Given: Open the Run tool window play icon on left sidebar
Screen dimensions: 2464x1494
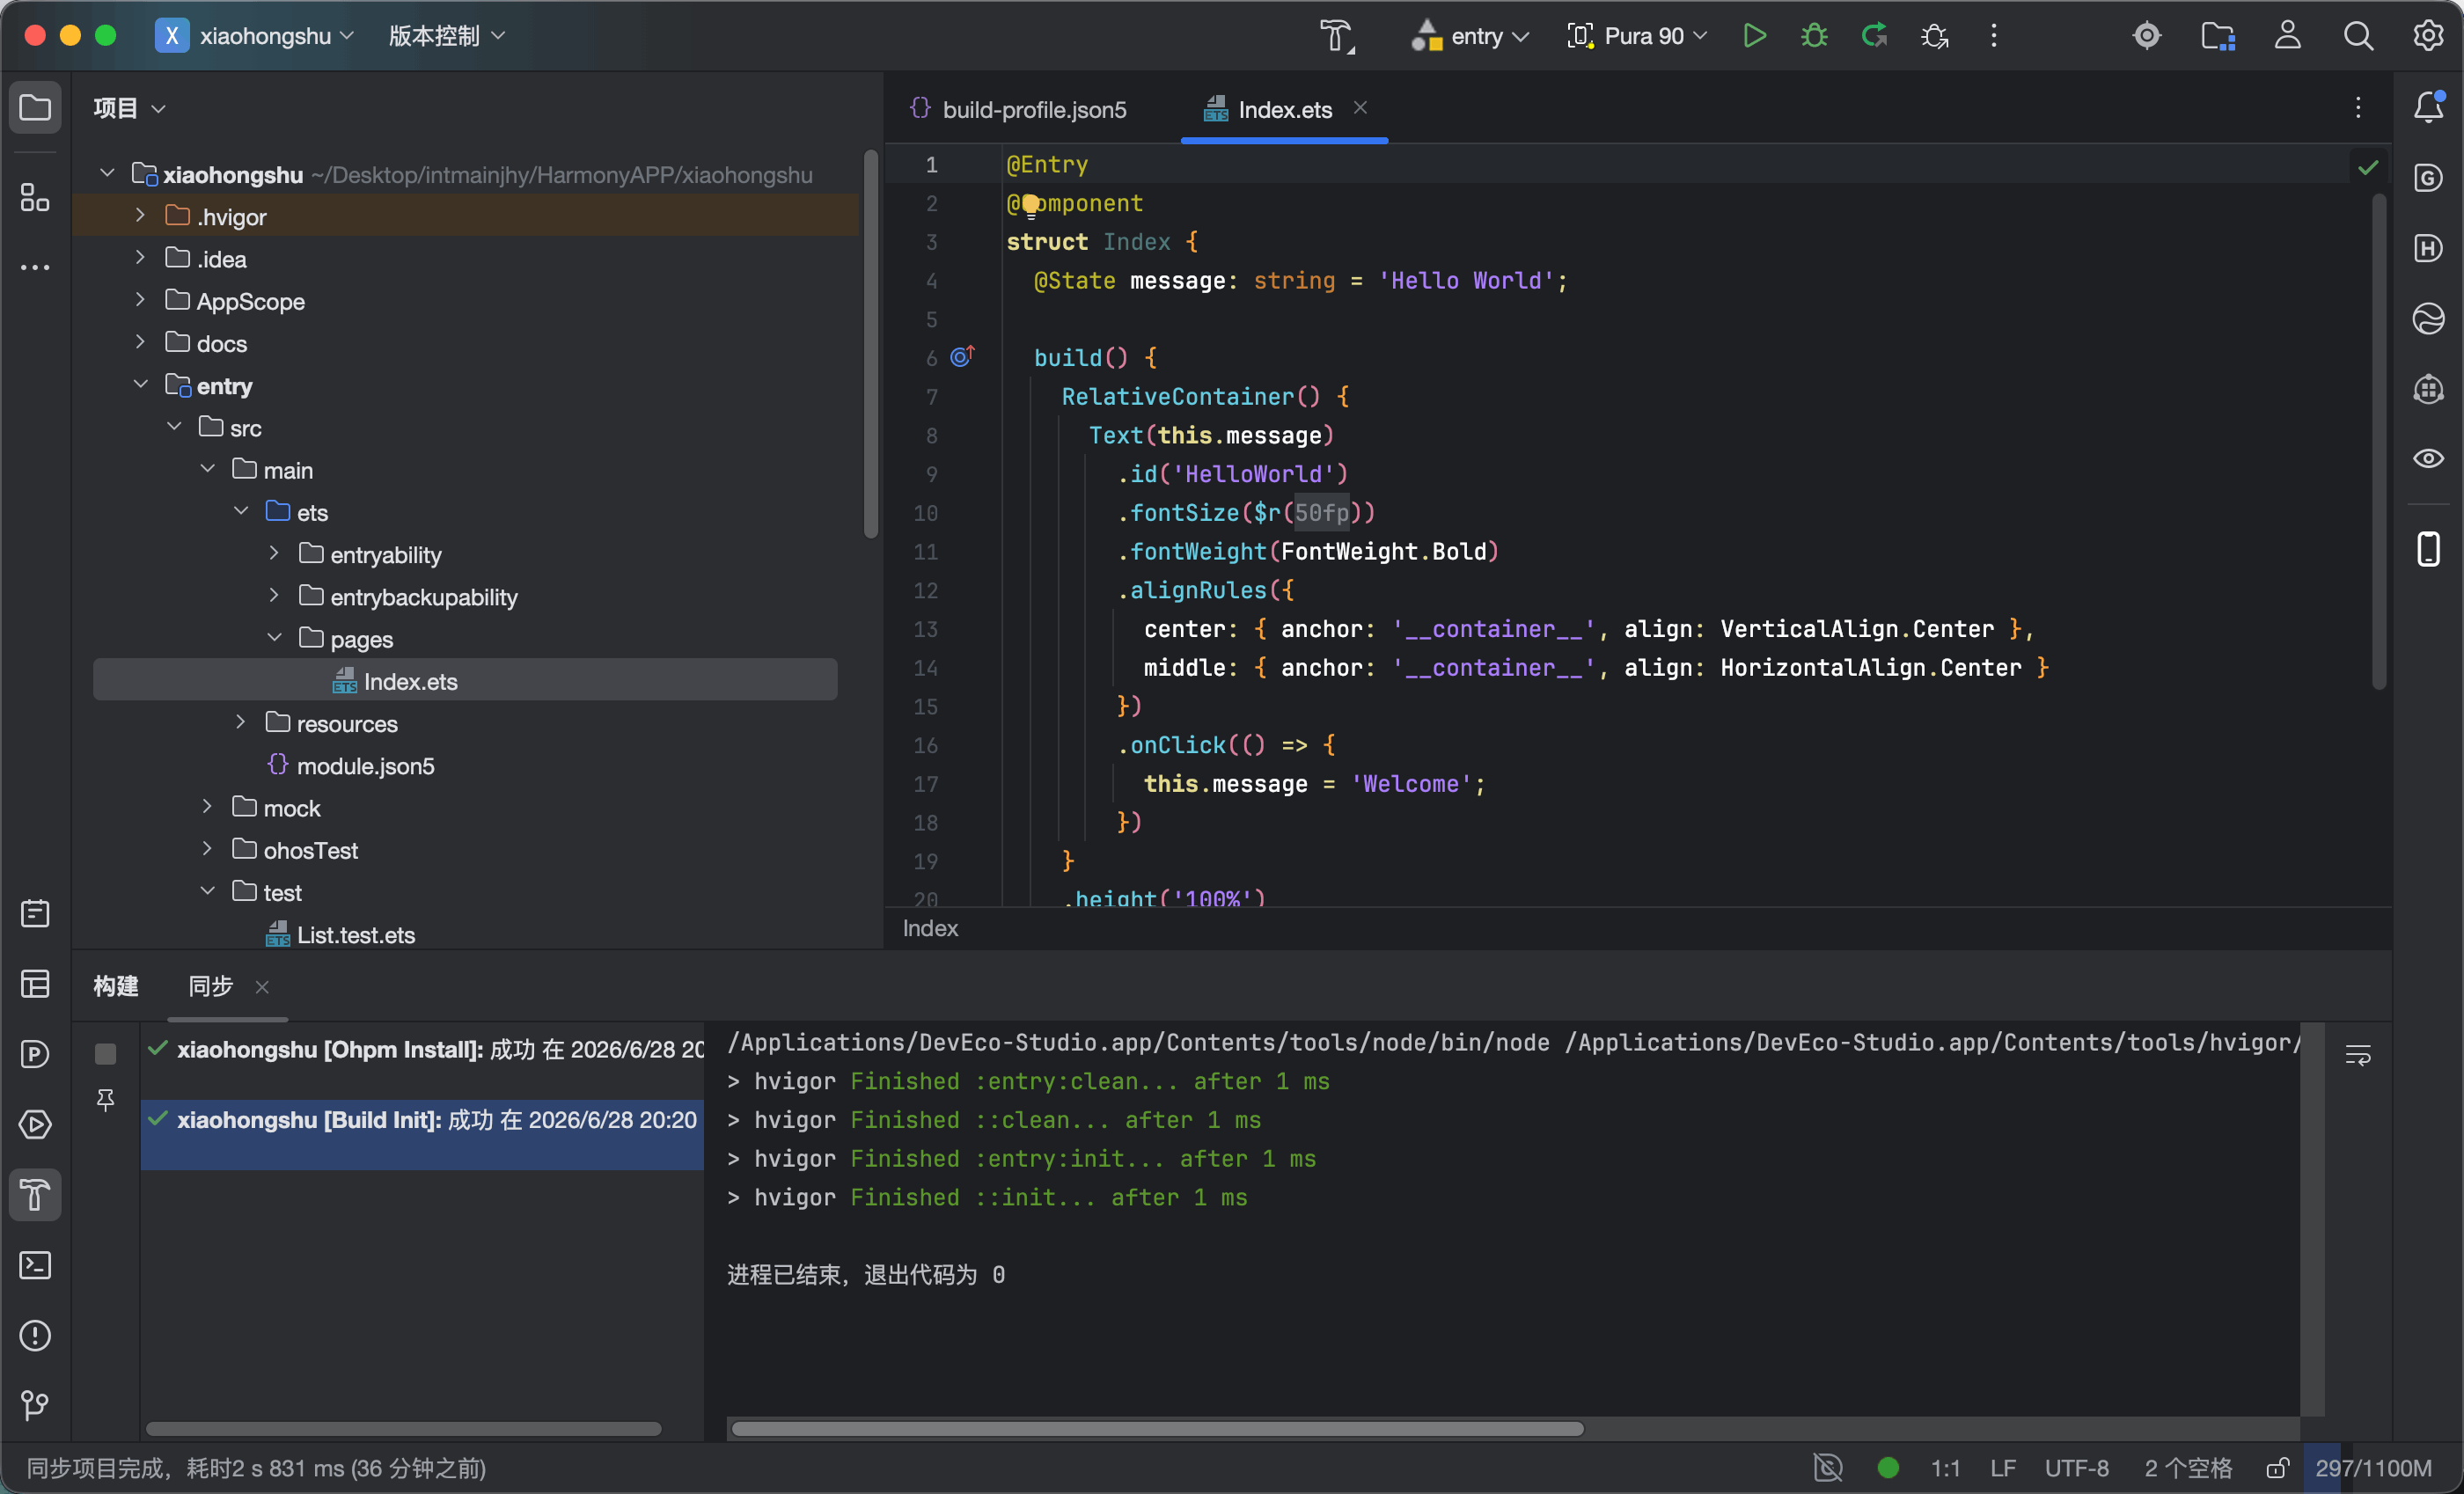Looking at the screenshot, I should click(x=35, y=1124).
